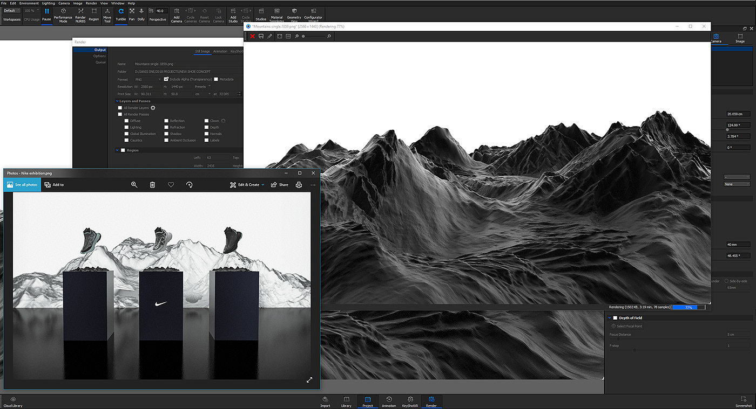756x409 pixels.
Task: Check the All Render Passes box
Action: pyautogui.click(x=120, y=114)
